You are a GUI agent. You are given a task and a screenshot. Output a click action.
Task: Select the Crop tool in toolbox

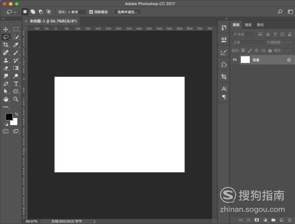click(6, 45)
